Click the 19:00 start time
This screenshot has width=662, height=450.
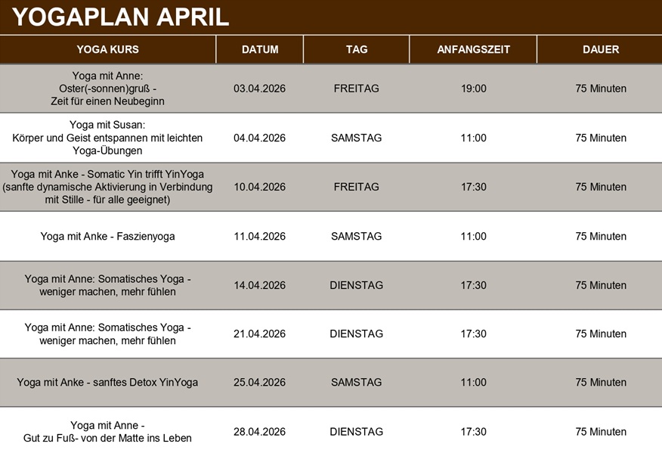point(474,88)
